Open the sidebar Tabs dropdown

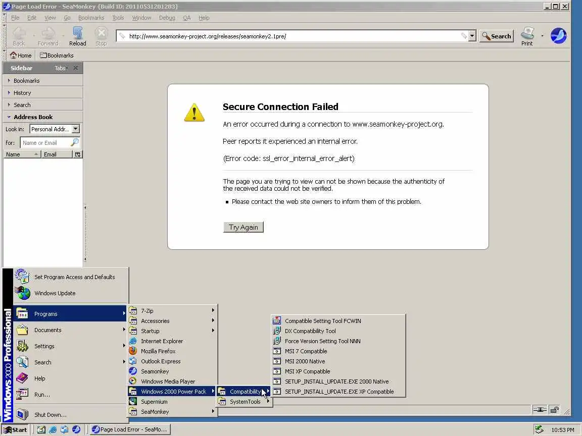61,68
